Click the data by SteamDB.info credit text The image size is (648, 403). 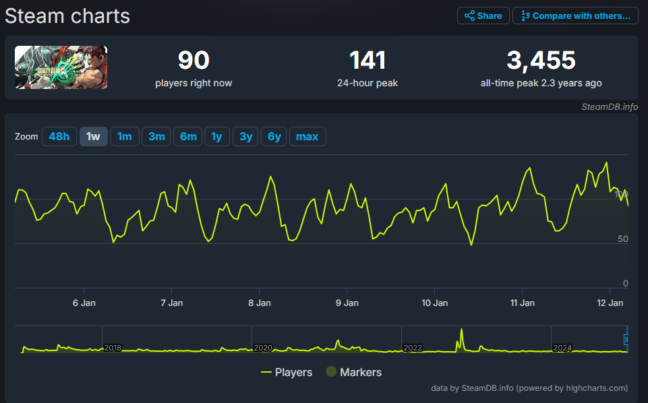(529, 388)
